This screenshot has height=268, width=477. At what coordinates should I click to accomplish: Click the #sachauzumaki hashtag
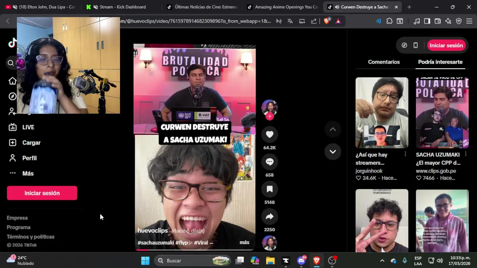156,243
